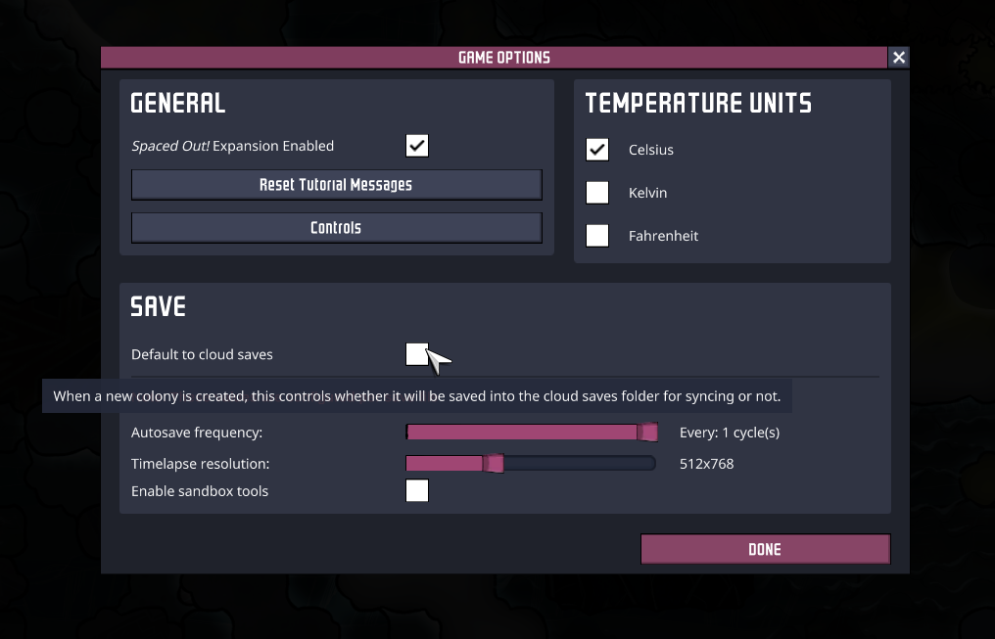Click the Enable sandbox tools label
The width and height of the screenshot is (995, 639).
(200, 491)
